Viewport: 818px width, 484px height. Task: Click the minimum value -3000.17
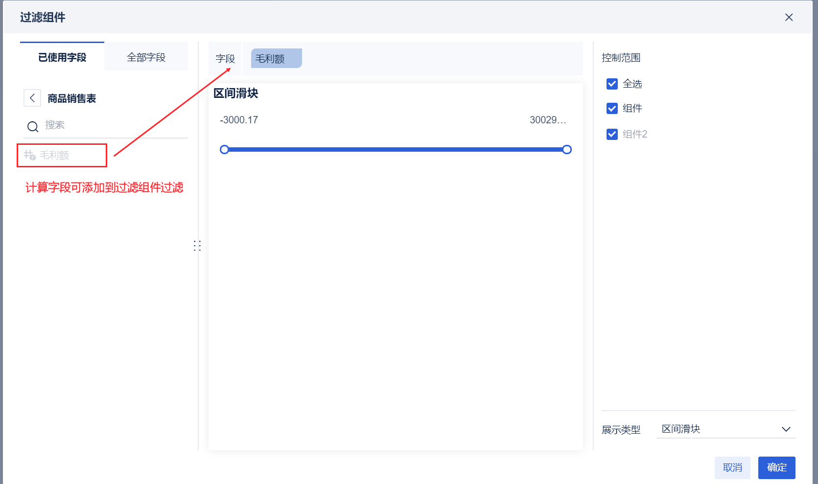(239, 120)
